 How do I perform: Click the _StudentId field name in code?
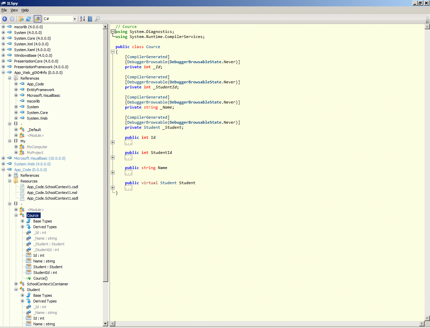165,87
